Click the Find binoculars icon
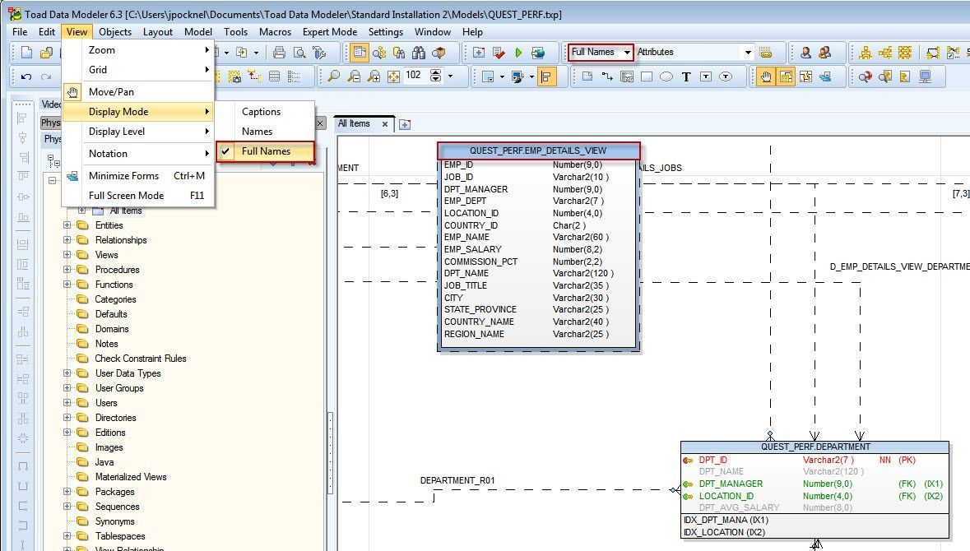Screen dimensions: 970x551 (x=419, y=53)
